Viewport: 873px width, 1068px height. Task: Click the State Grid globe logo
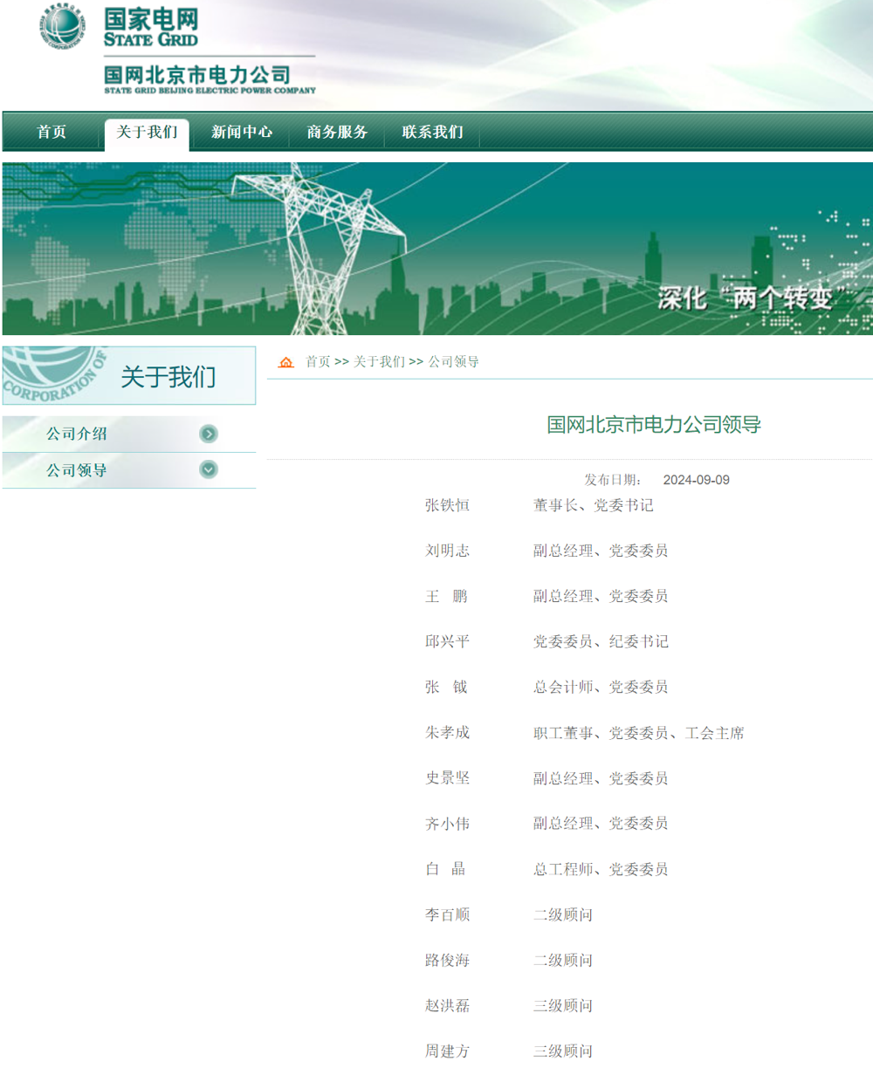pos(62,27)
